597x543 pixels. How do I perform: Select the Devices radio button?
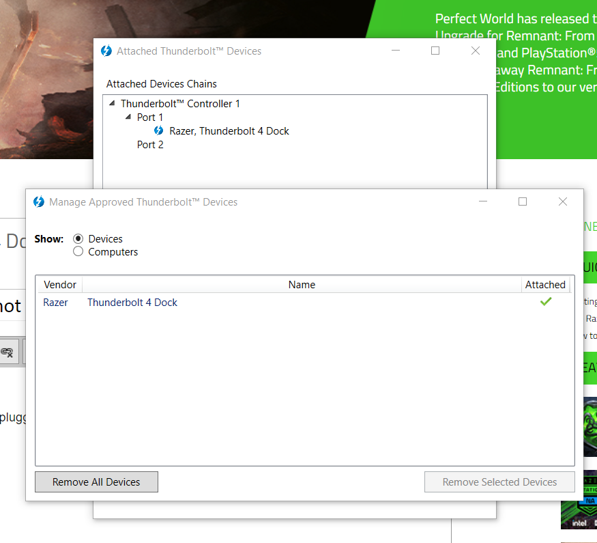[x=78, y=239]
